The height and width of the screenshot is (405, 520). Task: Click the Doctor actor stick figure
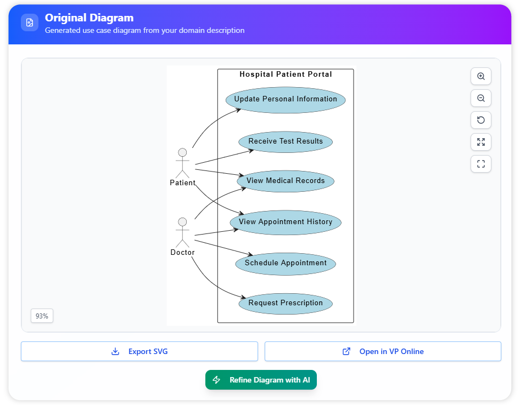[182, 232]
